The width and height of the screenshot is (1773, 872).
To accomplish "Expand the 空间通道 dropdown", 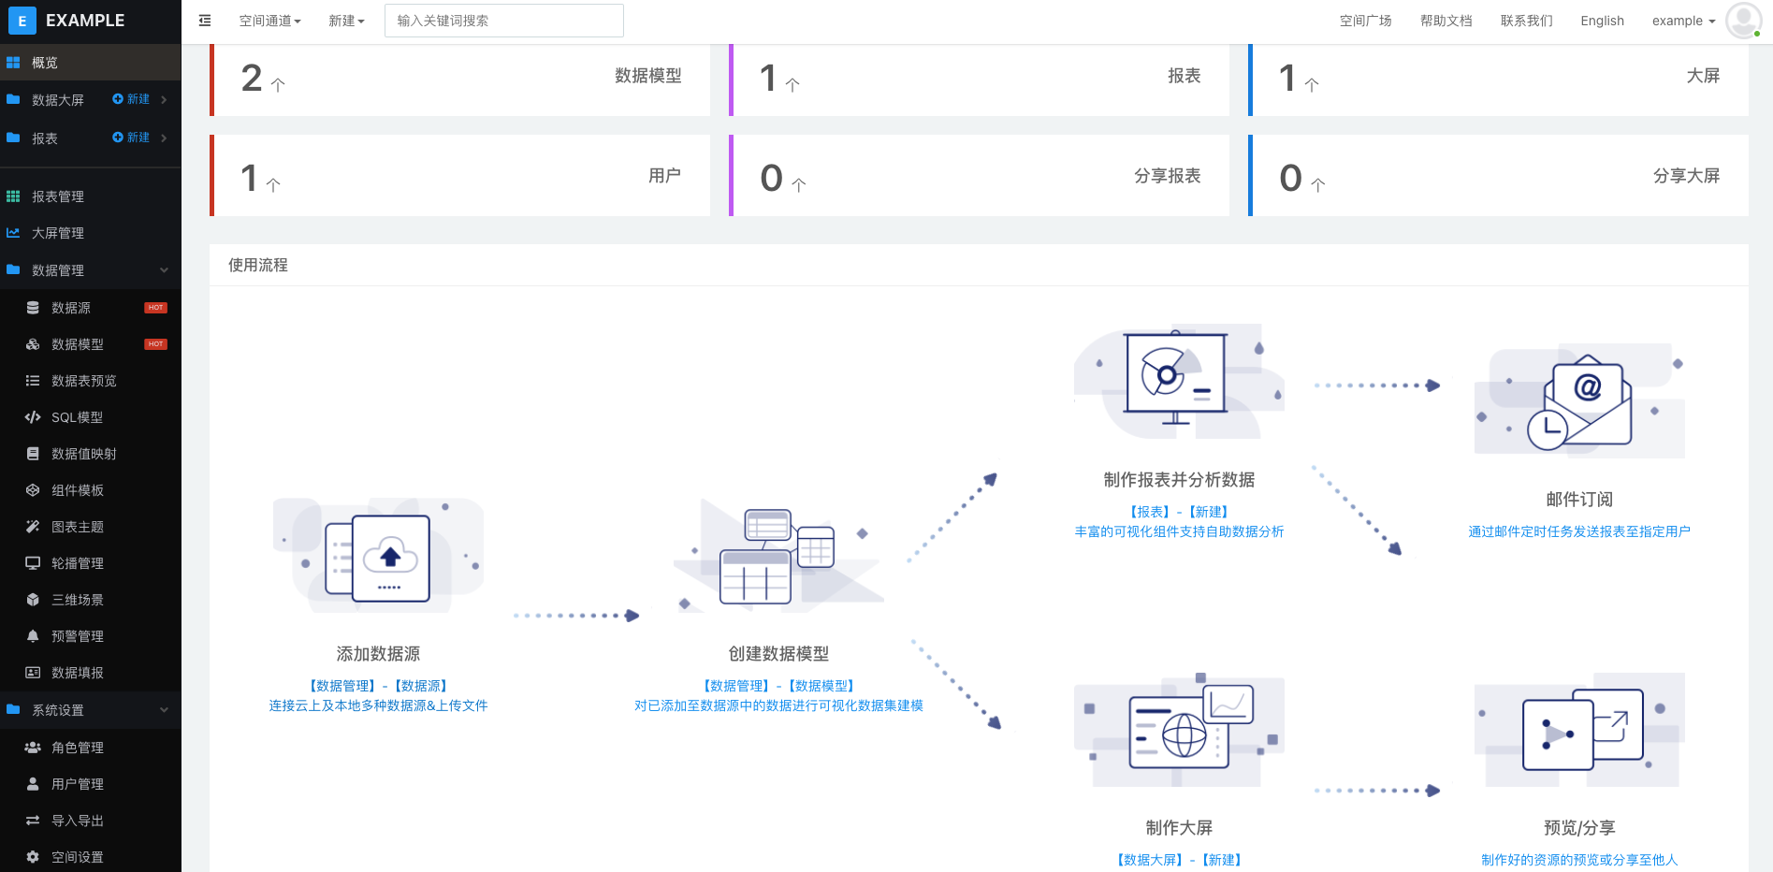I will pyautogui.click(x=269, y=21).
